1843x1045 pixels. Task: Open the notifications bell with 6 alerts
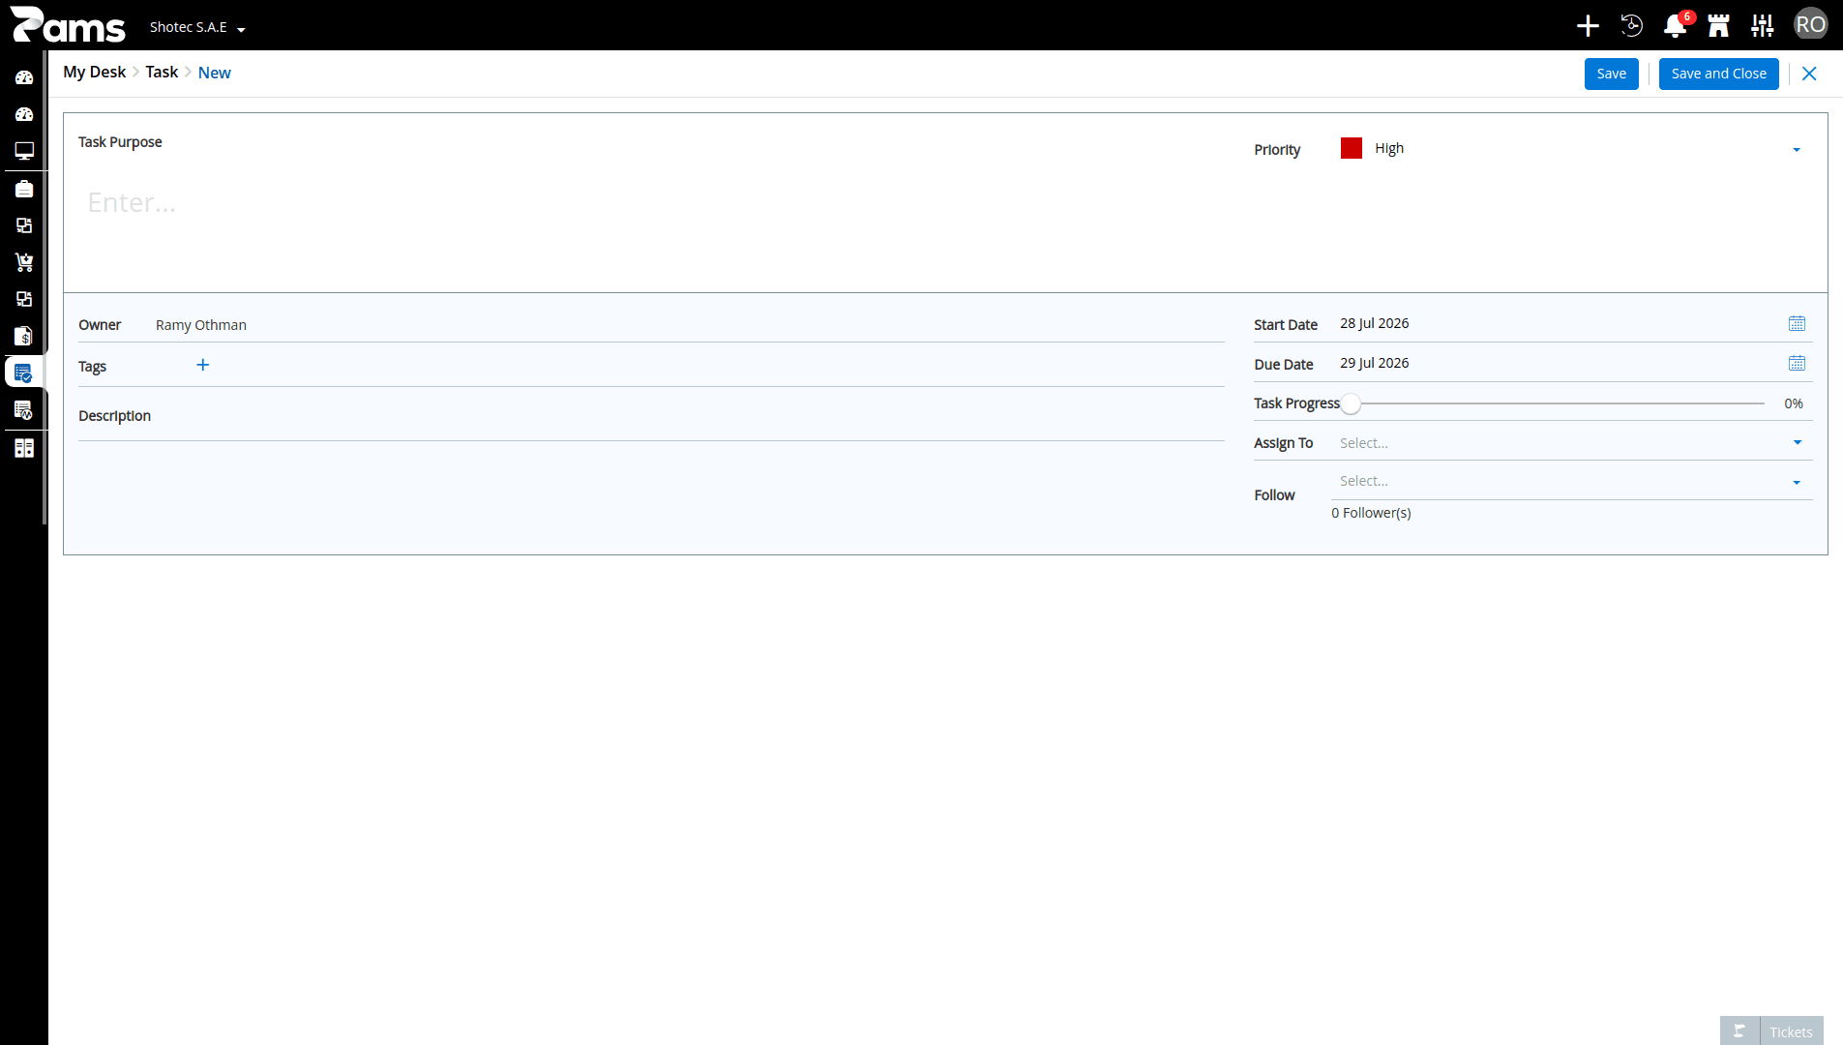[1676, 25]
